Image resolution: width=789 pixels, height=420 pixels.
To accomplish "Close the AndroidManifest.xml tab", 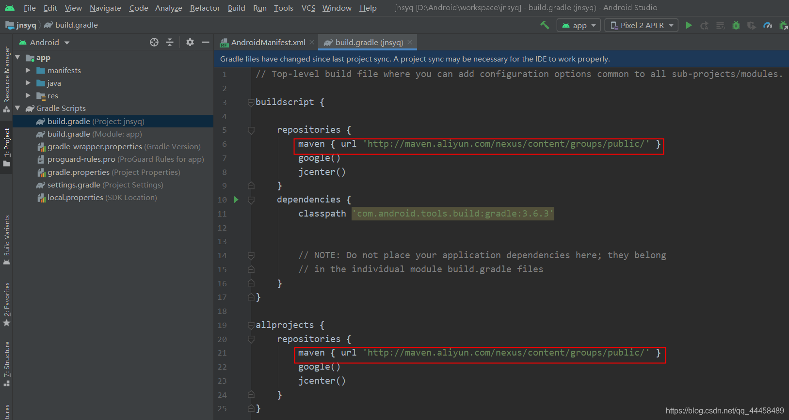I will [x=312, y=42].
